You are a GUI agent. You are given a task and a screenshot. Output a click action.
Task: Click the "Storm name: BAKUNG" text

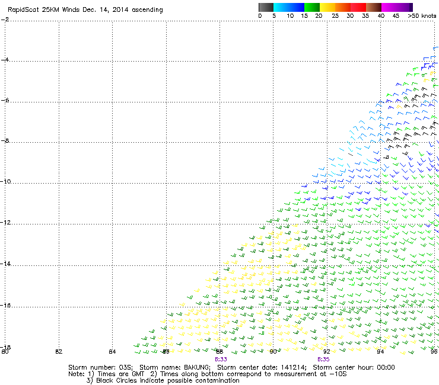point(175,367)
